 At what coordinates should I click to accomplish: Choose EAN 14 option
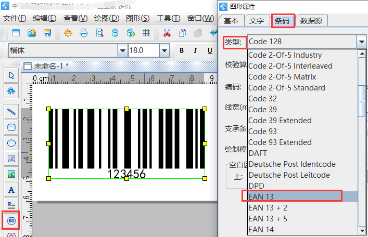click(x=303, y=230)
